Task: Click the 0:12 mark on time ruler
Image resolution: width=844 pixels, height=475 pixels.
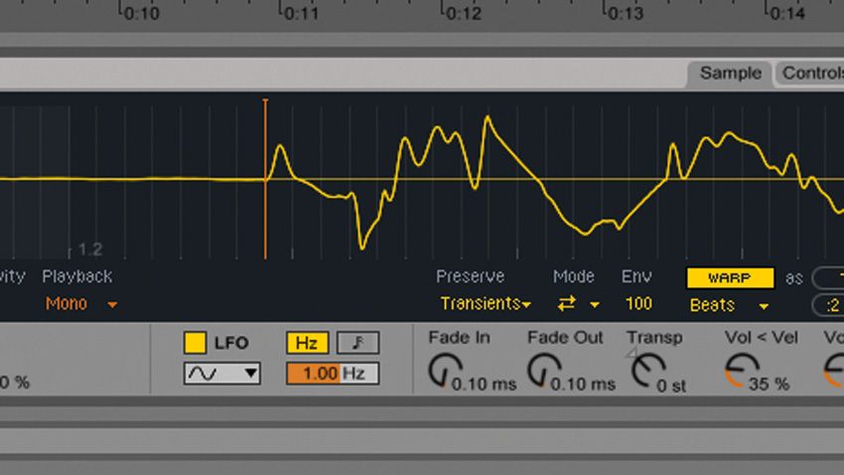Action: pos(464,13)
